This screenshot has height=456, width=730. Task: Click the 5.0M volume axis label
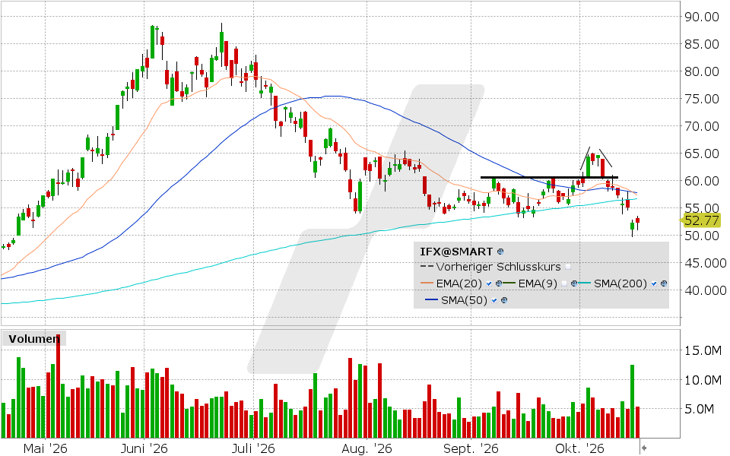click(698, 409)
